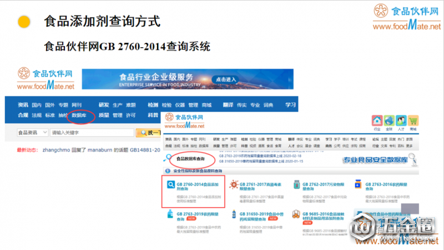The width and height of the screenshot is (444, 250).
Task: Select 许可 in the large blue navigation bar
Action: [131, 116]
